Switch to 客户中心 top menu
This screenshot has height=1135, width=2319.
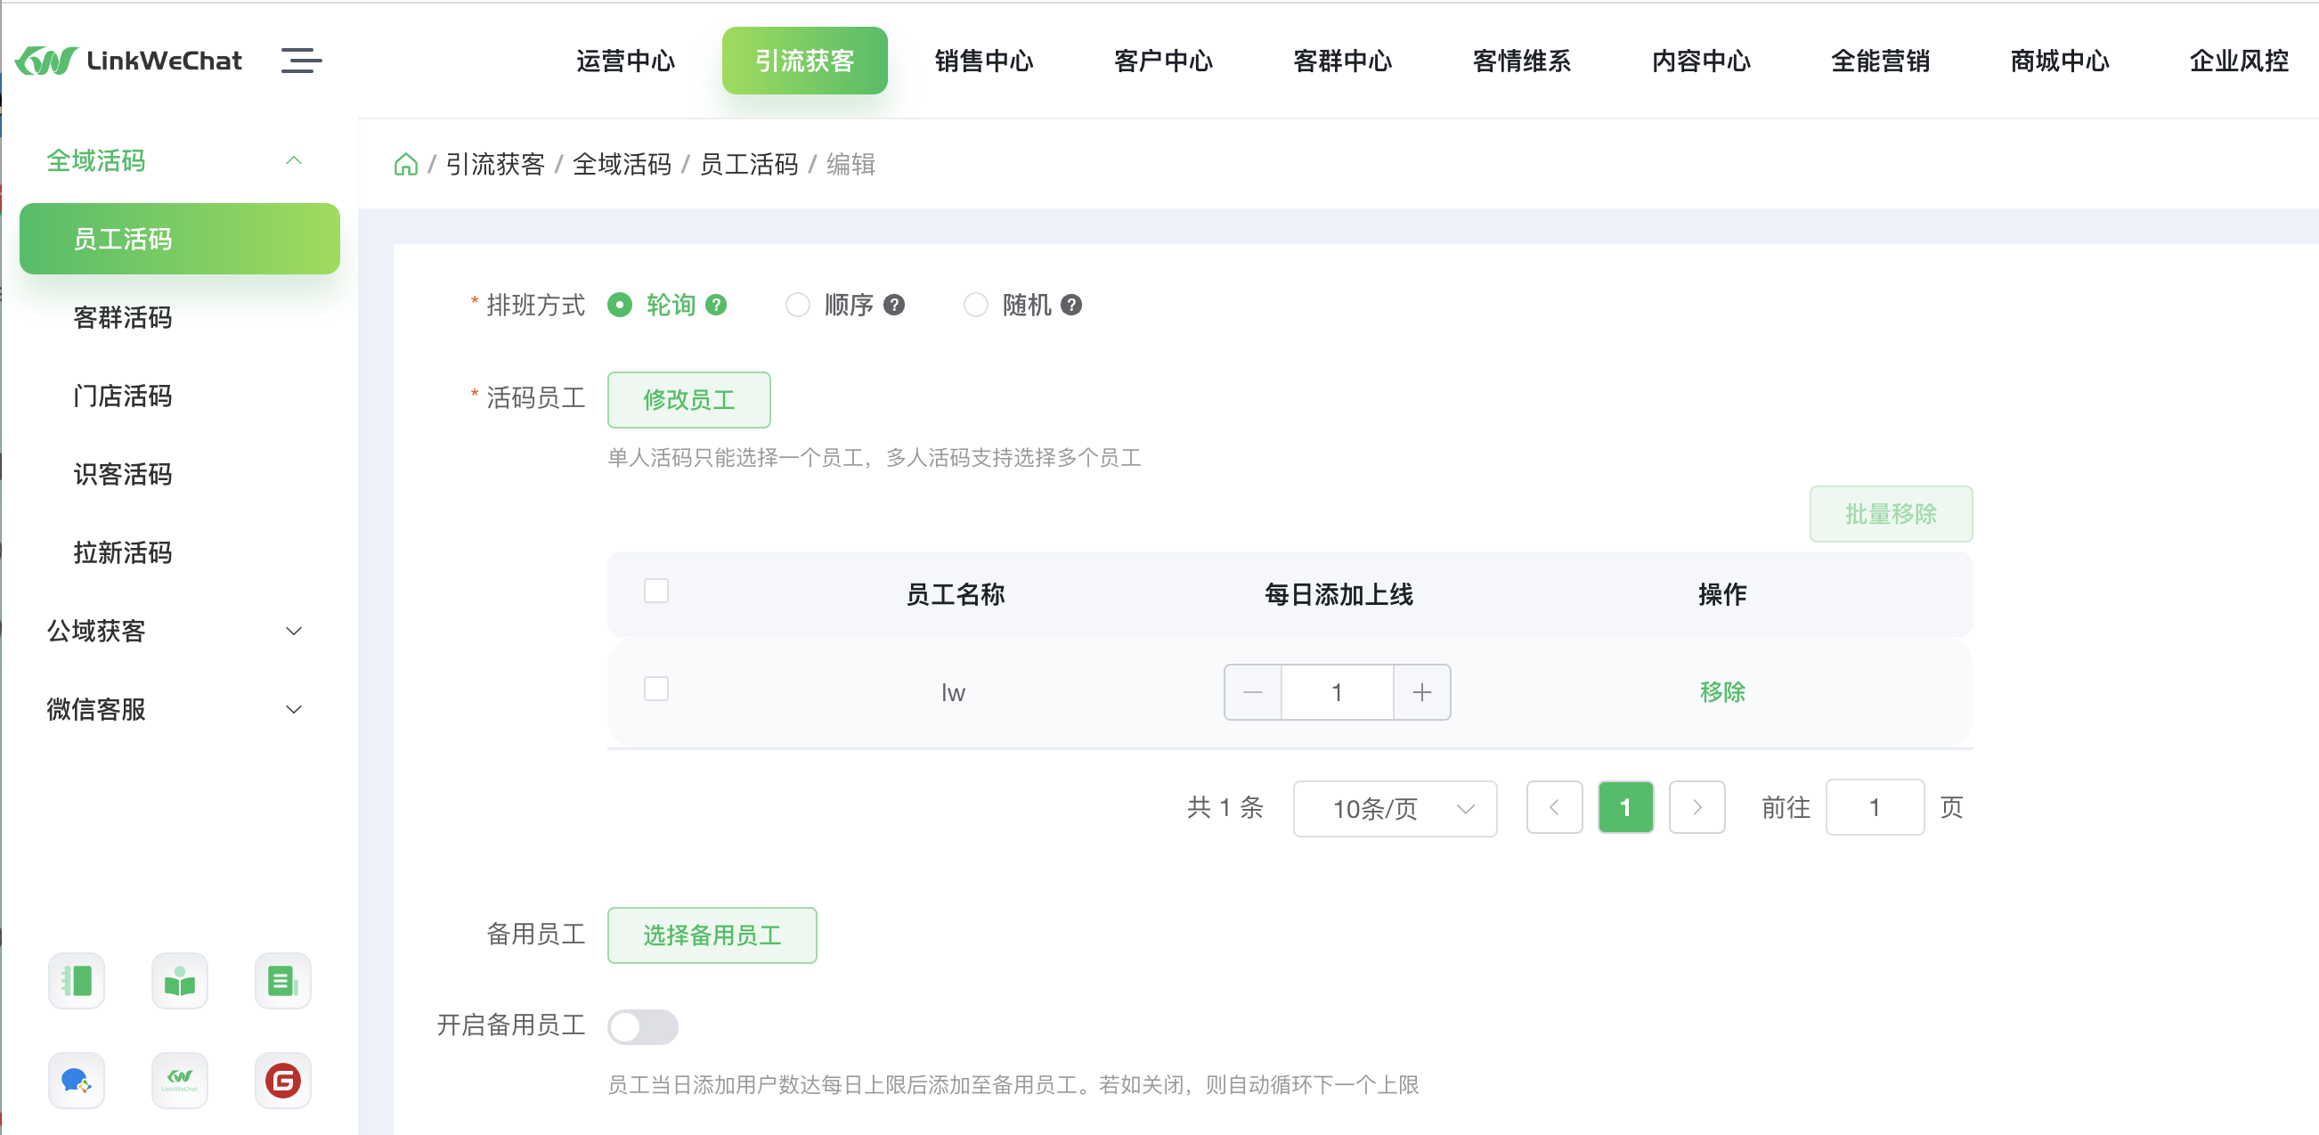[x=1163, y=61]
